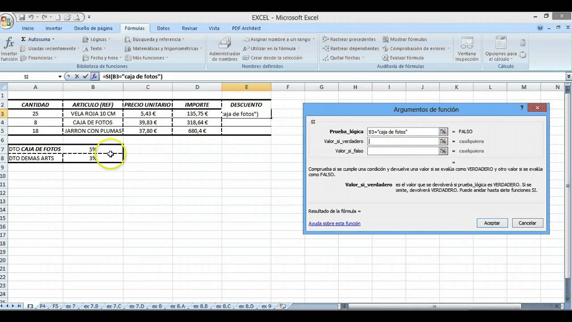
Task: Switch to the Diseño de página tab
Action: pyautogui.click(x=93, y=28)
